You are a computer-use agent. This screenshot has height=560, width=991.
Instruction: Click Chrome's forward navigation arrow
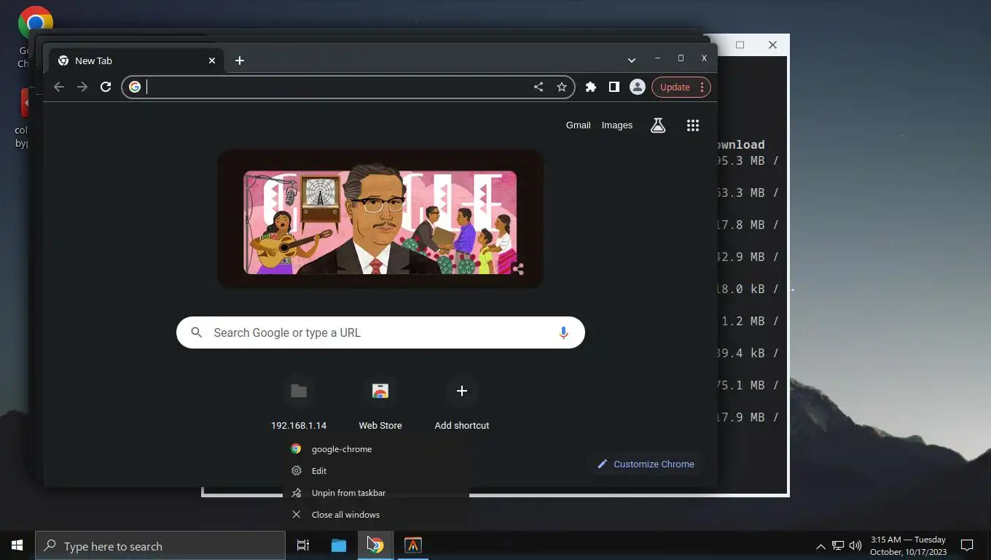pos(82,87)
